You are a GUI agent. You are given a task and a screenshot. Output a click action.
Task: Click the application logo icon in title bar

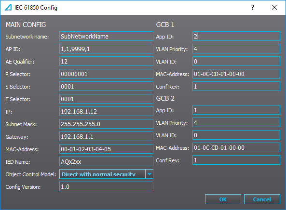tap(8, 8)
